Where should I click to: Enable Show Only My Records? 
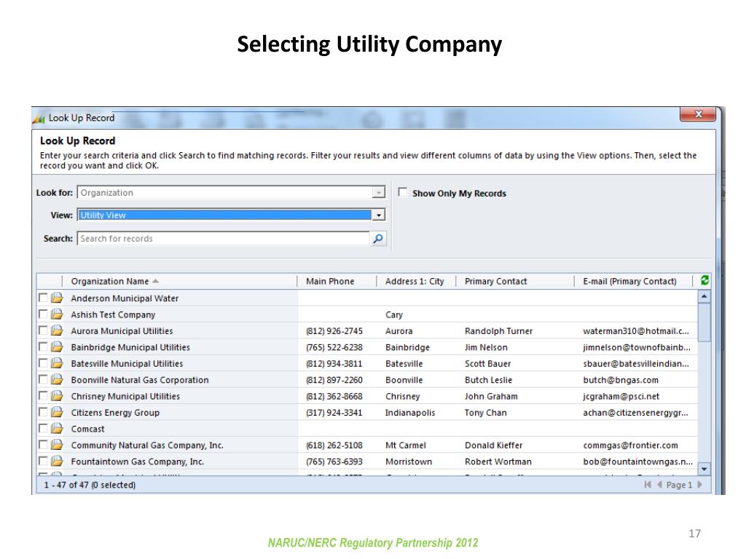(x=402, y=192)
